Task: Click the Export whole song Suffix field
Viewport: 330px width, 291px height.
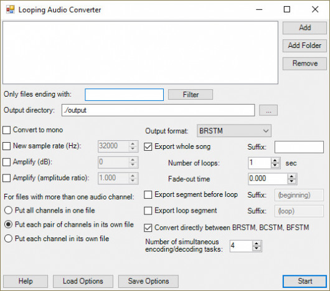Action: click(299, 147)
